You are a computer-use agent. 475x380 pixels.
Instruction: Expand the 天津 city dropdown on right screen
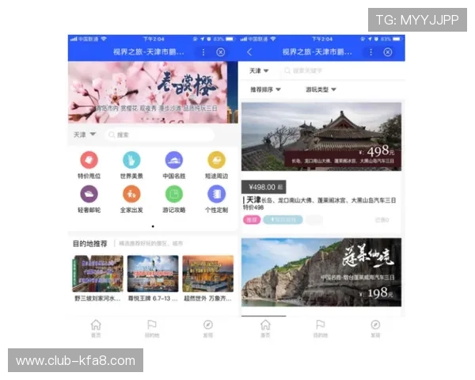[259, 70]
